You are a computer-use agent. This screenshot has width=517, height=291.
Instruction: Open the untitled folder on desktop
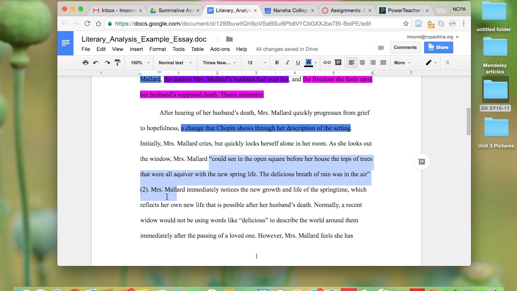494,17
